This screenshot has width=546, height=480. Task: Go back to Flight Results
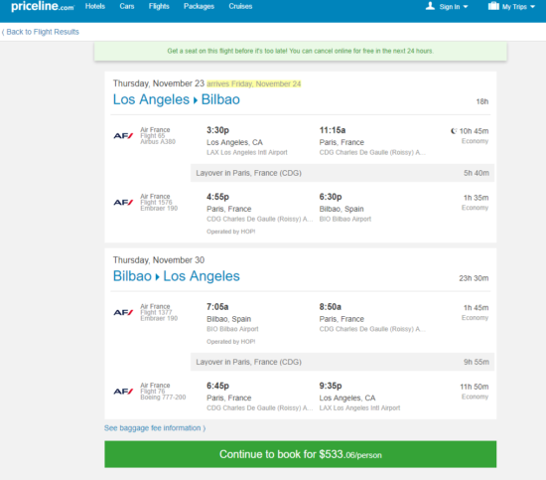(x=41, y=32)
